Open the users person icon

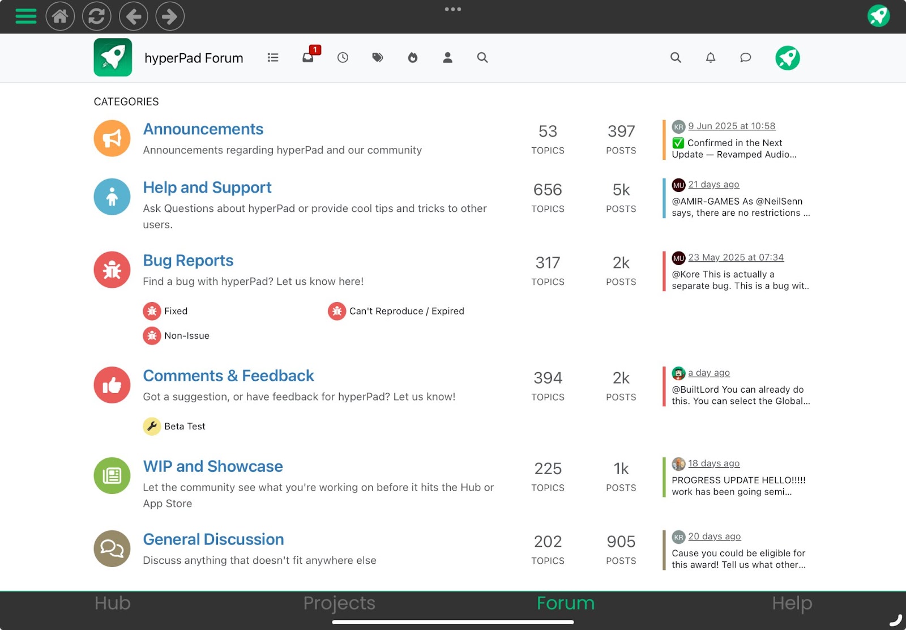coord(447,57)
